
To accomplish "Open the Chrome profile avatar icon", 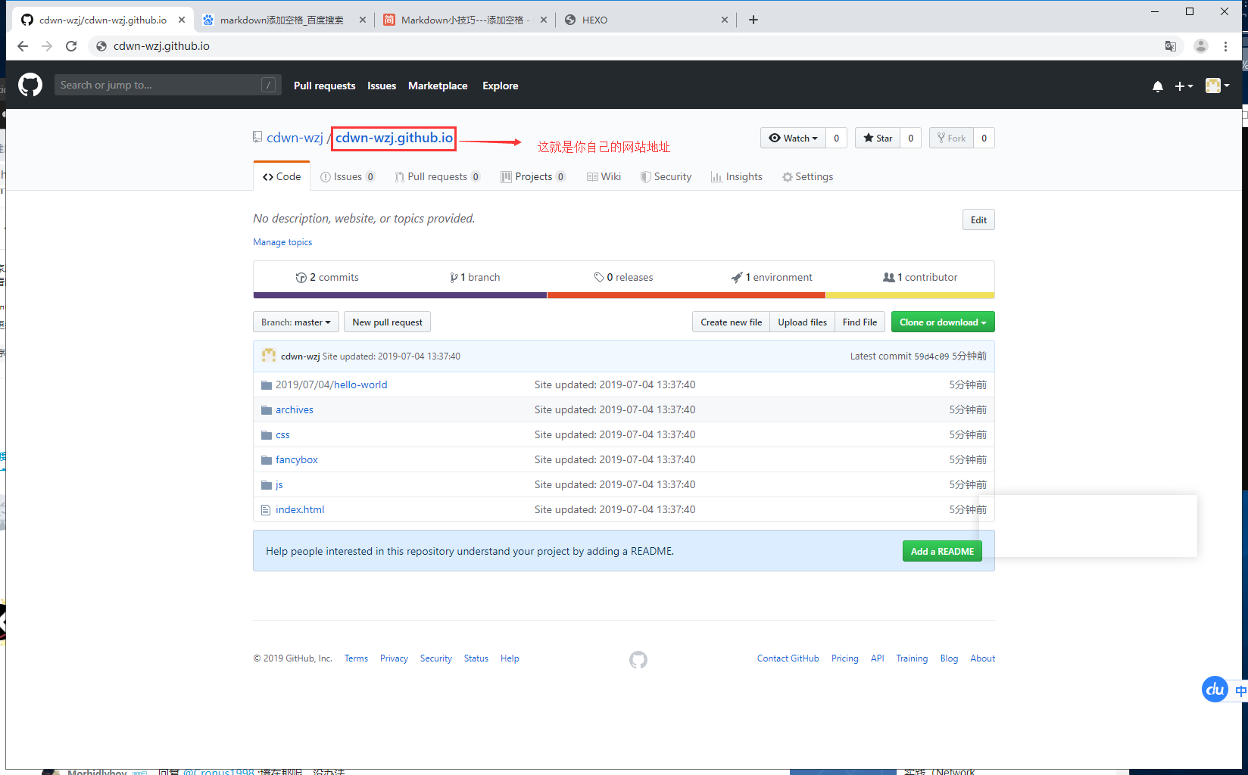I will point(1200,46).
